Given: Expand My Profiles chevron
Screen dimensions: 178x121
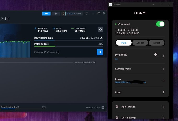Looking at the screenshot, I should pyautogui.click(x=164, y=56).
